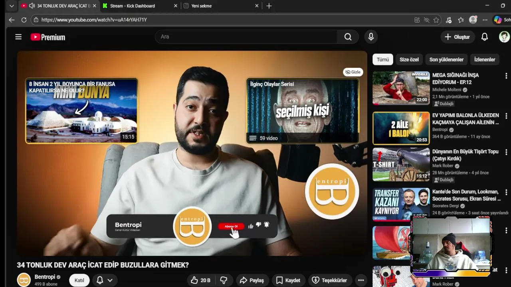Open T-SHIRT cannon thumbnail 15:12
The height and width of the screenshot is (287, 511).
click(x=401, y=165)
